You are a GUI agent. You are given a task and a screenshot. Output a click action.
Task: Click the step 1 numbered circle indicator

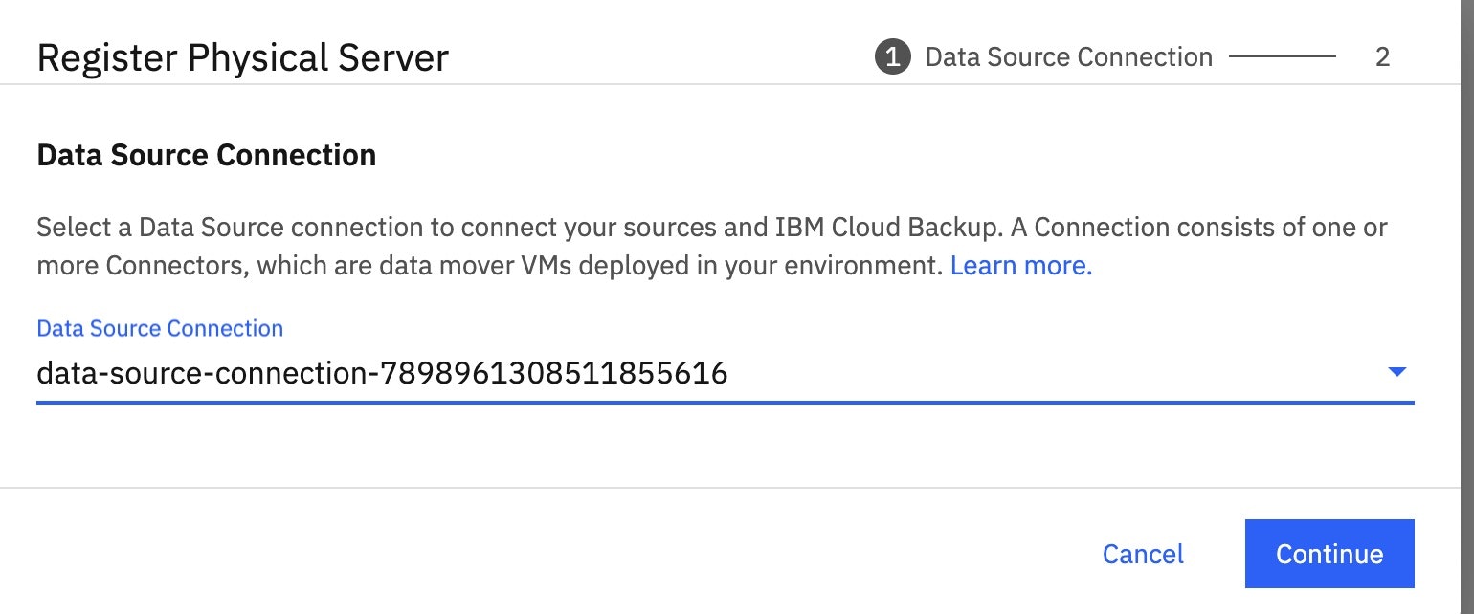tap(890, 56)
